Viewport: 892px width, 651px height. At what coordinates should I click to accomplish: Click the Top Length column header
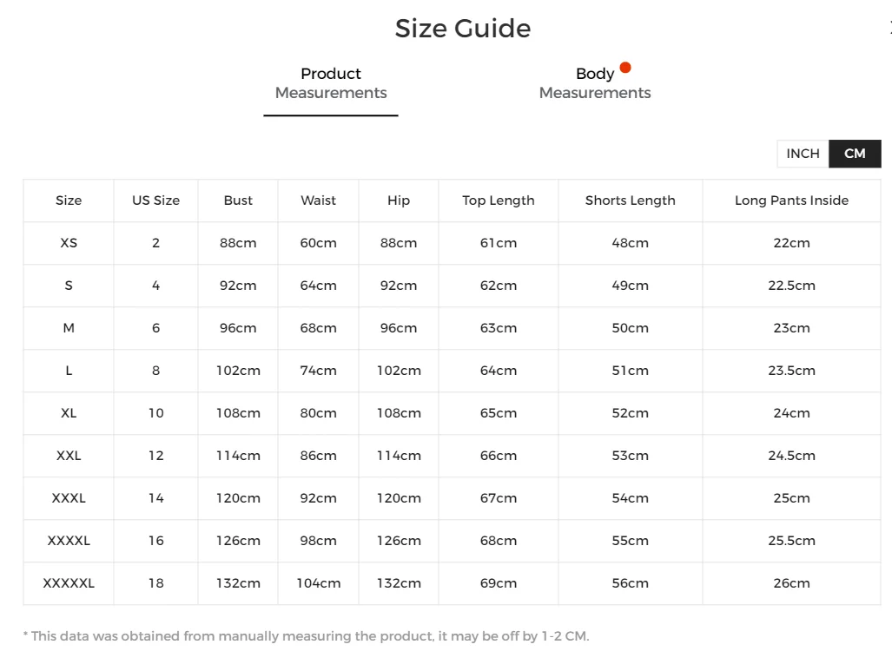coord(499,201)
